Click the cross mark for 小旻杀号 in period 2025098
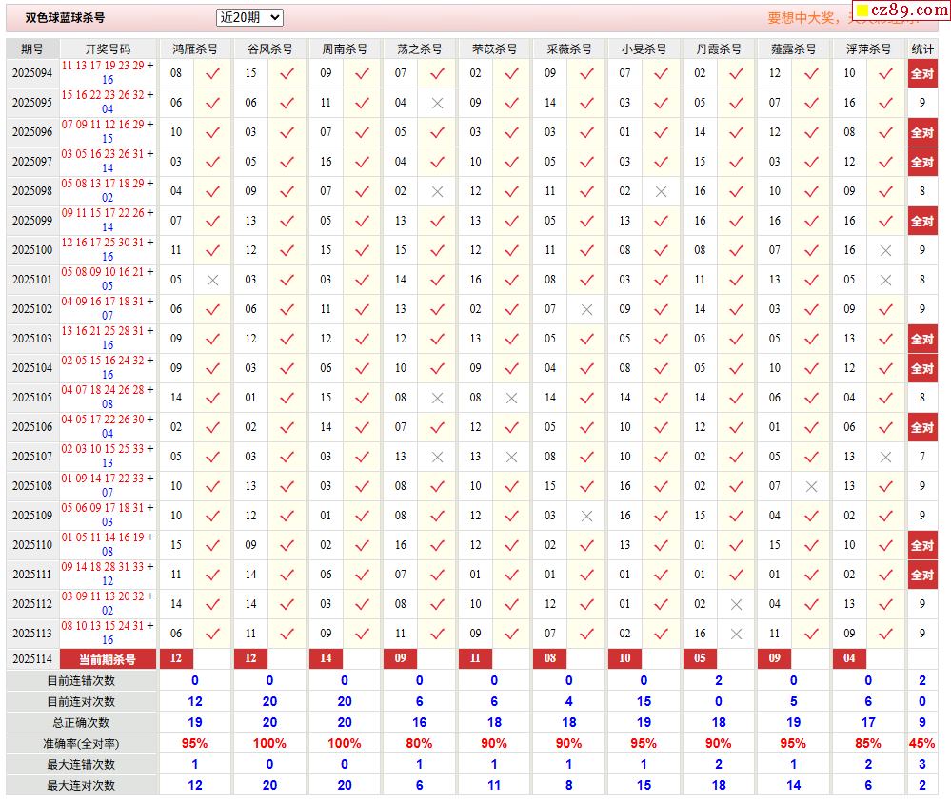This screenshot has width=951, height=801. [x=662, y=191]
